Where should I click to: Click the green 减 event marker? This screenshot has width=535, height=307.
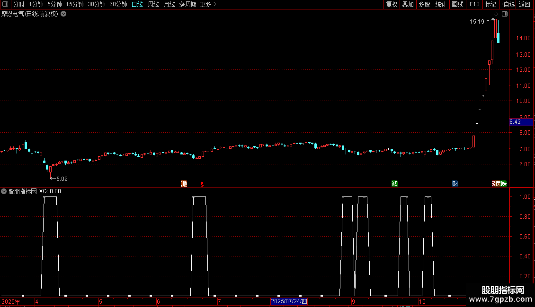tap(394, 184)
